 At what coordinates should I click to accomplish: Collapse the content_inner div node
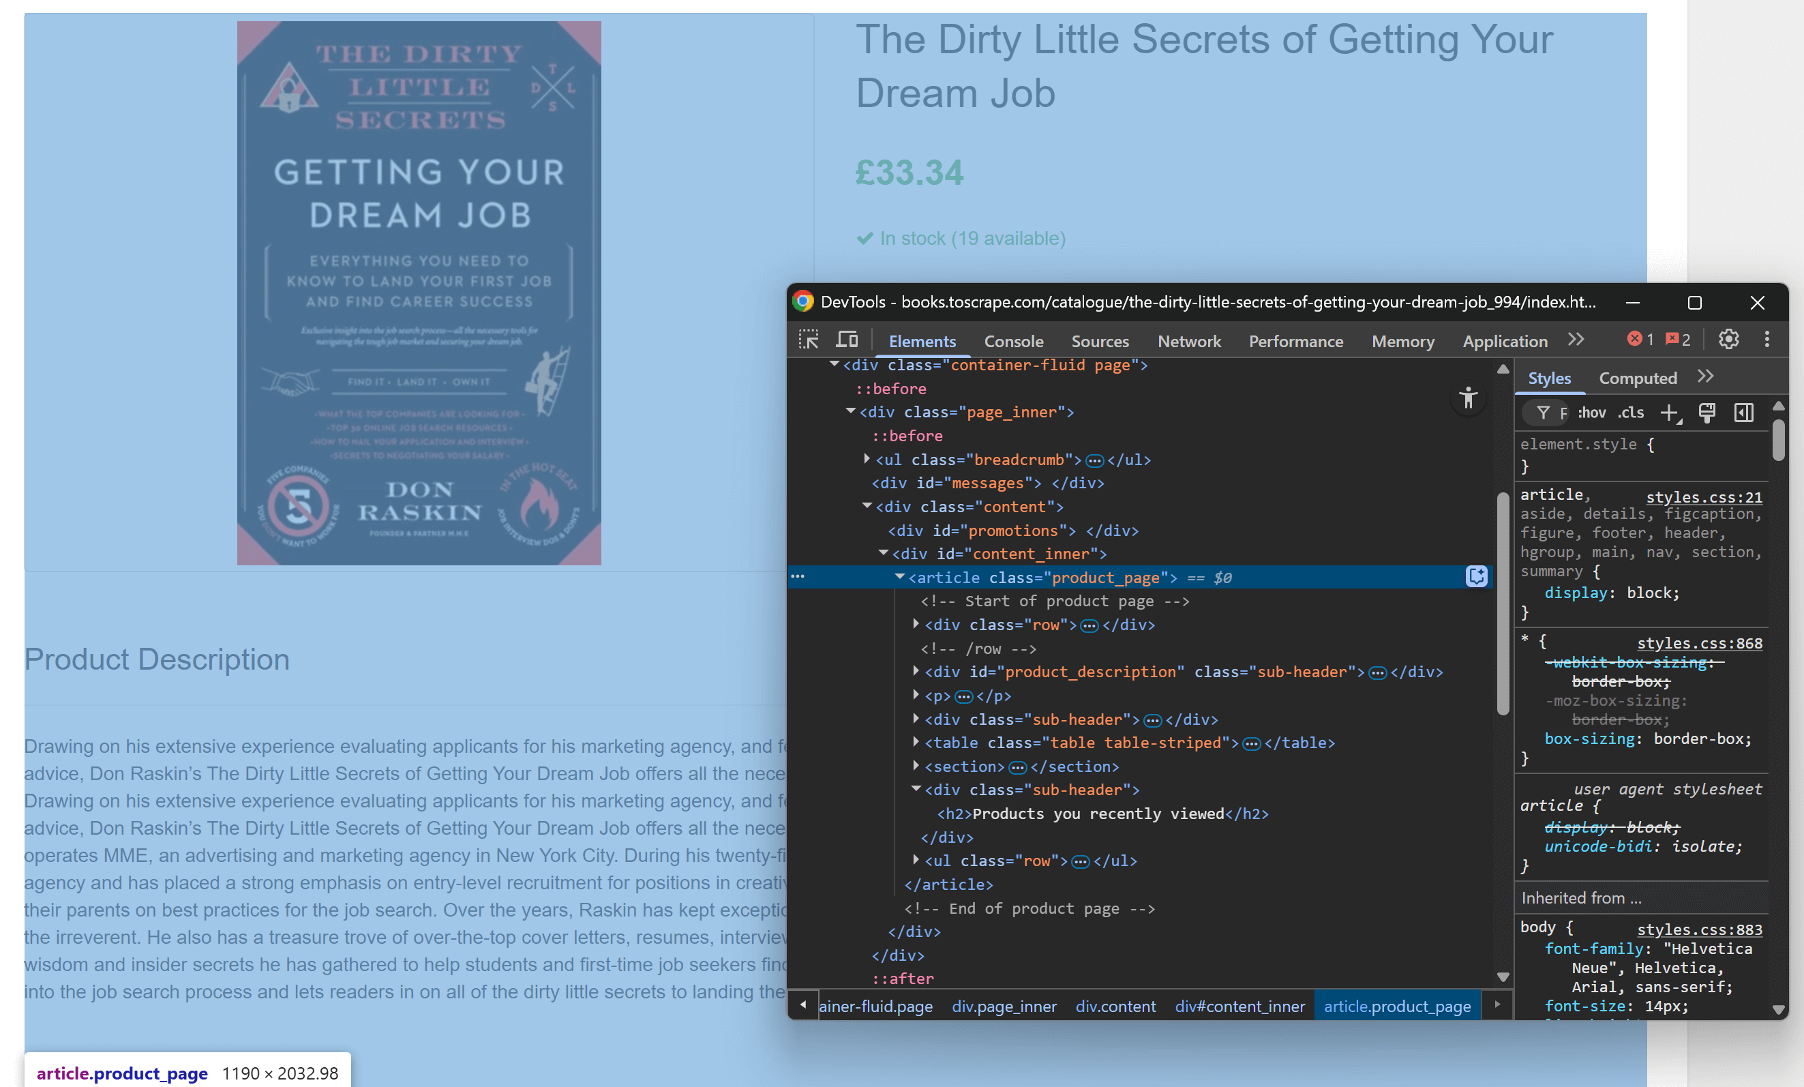(x=883, y=552)
